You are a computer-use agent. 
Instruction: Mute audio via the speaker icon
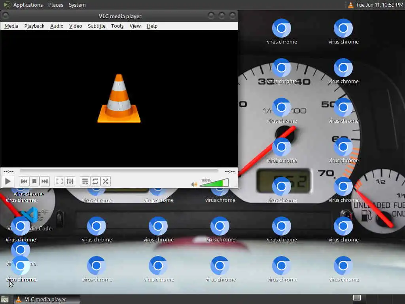194,184
